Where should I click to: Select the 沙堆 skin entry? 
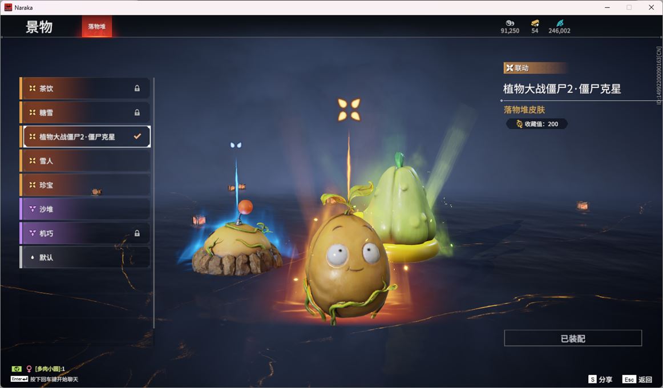[x=85, y=209]
